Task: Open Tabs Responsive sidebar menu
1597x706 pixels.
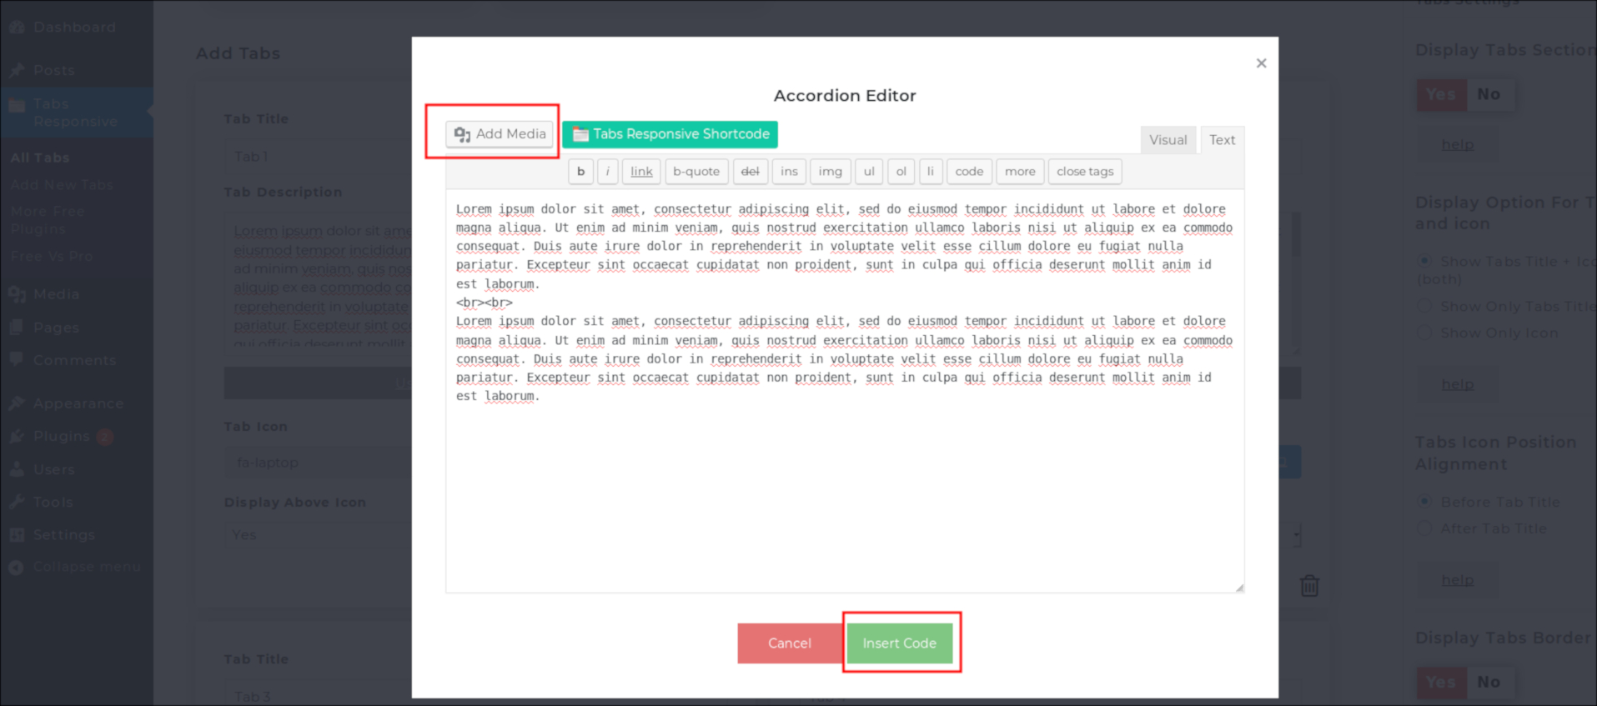Action: (76, 113)
